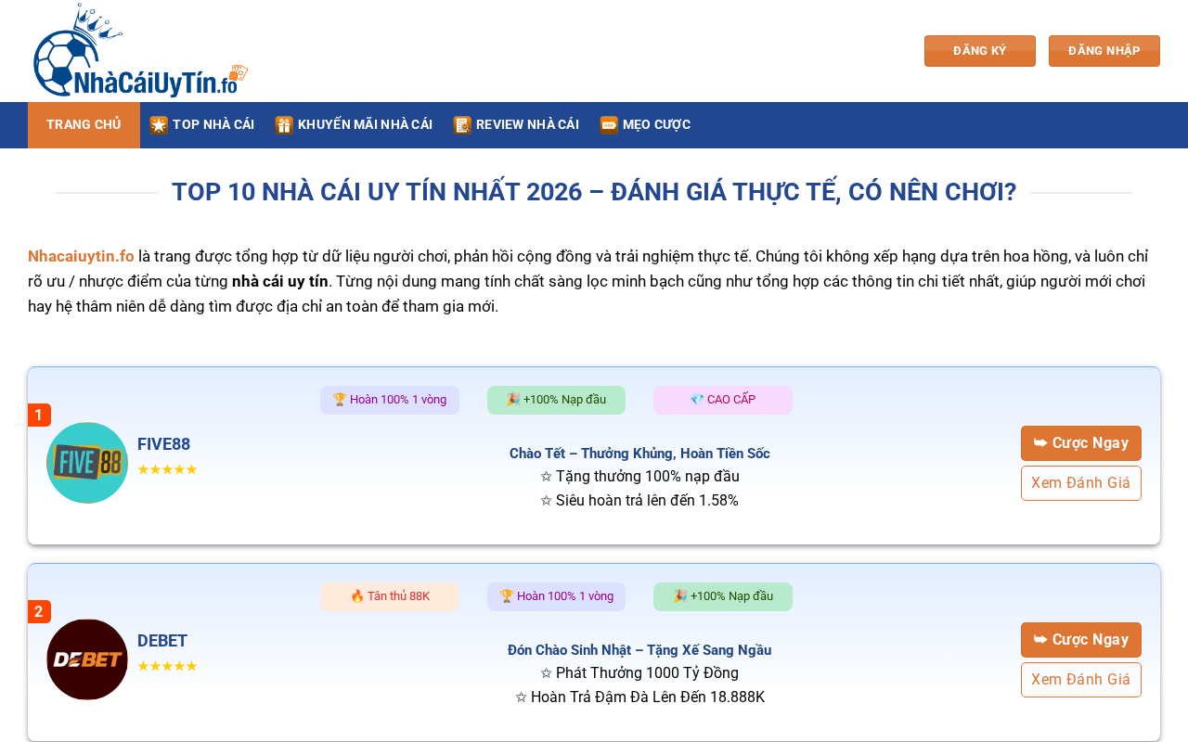Click DEBET's Hoàn 100% 1 vòng tag
This screenshot has width=1188, height=742.
coord(556,596)
